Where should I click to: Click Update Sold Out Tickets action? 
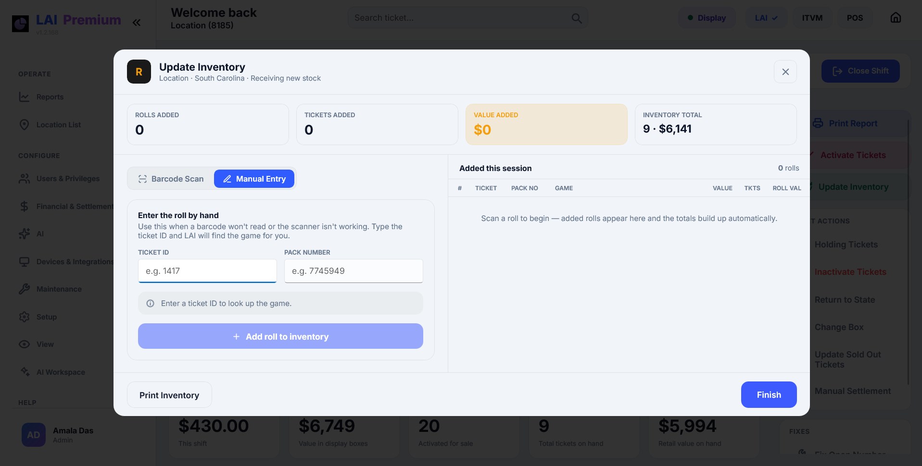848,359
